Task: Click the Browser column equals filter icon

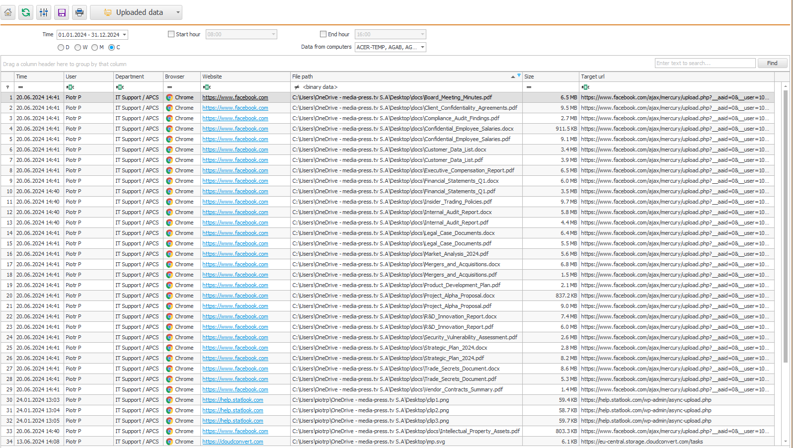Action: coord(169,87)
